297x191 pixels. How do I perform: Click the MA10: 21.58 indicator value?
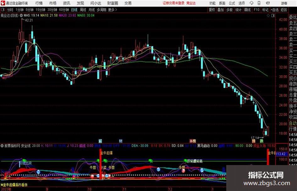point(49,15)
